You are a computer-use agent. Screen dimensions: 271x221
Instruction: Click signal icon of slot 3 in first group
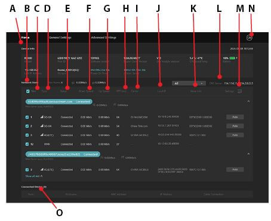42,135
